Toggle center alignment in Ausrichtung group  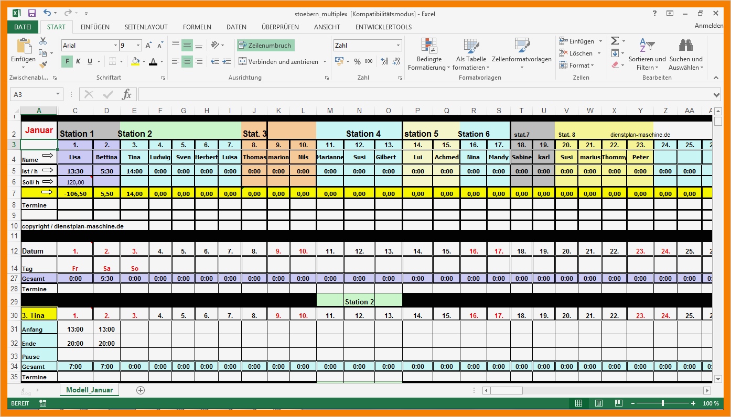187,61
